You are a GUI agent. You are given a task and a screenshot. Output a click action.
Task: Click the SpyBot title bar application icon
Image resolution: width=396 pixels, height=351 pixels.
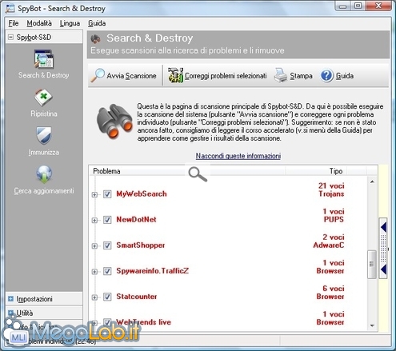coord(10,8)
